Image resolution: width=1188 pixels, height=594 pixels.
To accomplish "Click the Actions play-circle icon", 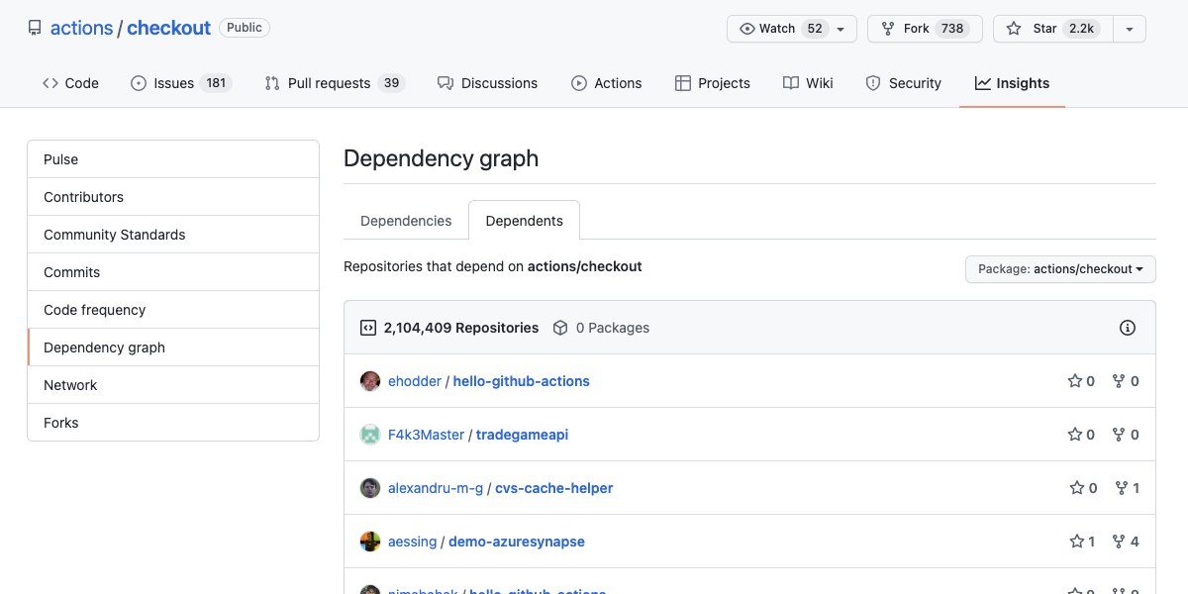I will click(579, 83).
